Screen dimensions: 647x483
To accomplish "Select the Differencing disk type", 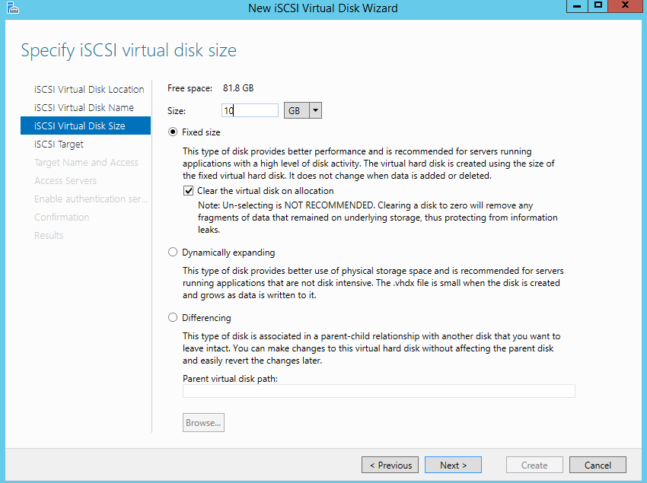I will (x=174, y=317).
